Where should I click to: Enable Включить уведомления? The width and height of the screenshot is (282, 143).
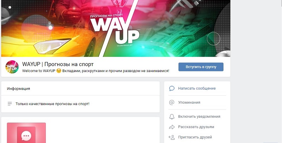click(199, 117)
